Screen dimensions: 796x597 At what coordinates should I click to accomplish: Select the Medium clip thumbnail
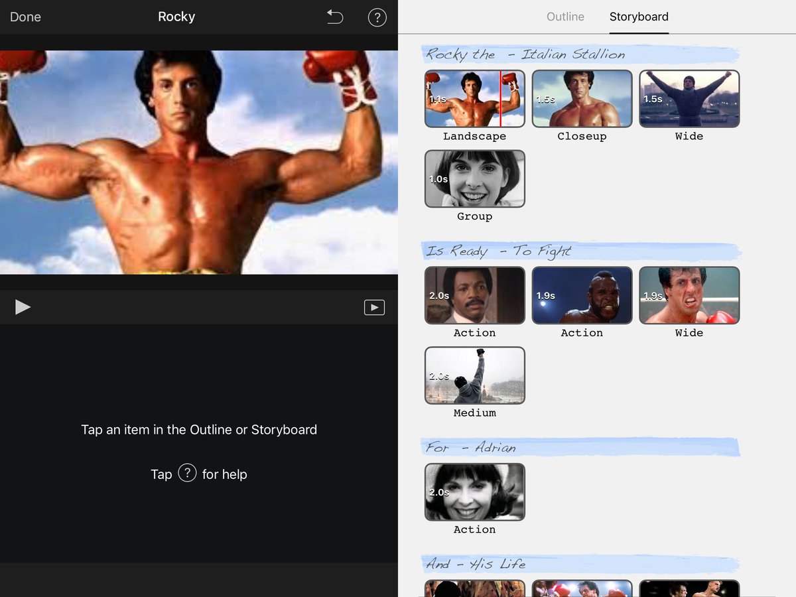(x=475, y=375)
